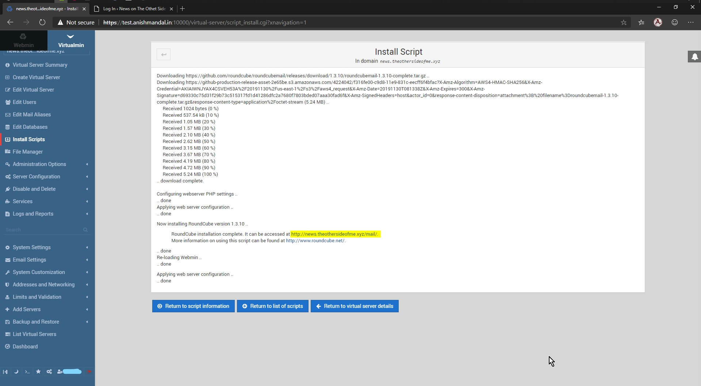Bookmark this page with the star icon

coord(624,23)
